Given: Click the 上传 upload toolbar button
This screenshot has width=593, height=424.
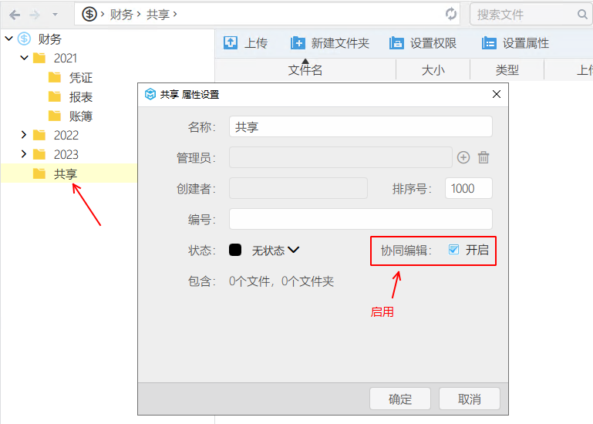Looking at the screenshot, I should coord(245,43).
